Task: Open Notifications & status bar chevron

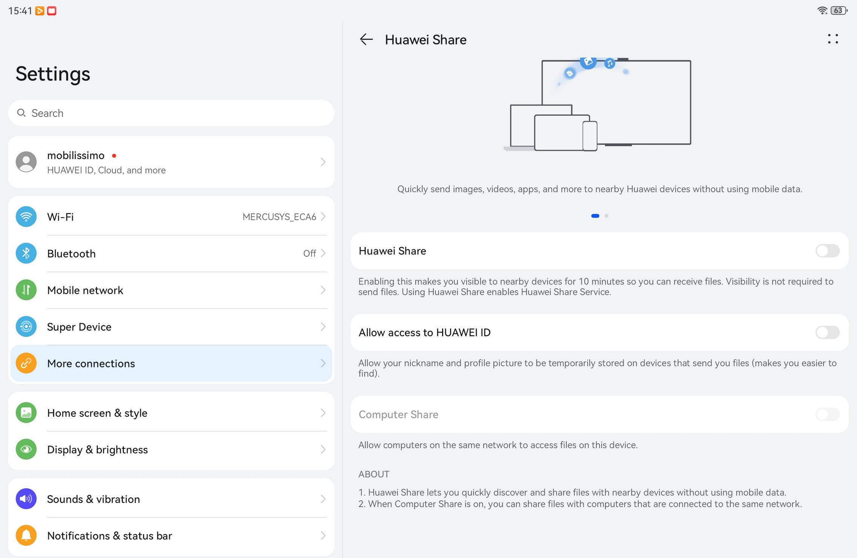Action: coord(323,535)
